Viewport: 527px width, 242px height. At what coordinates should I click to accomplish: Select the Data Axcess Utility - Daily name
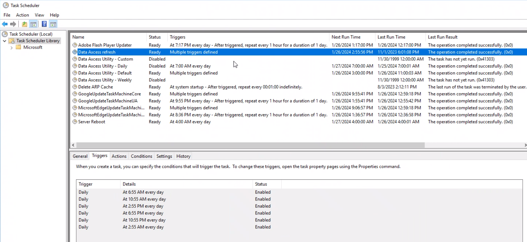[103, 66]
